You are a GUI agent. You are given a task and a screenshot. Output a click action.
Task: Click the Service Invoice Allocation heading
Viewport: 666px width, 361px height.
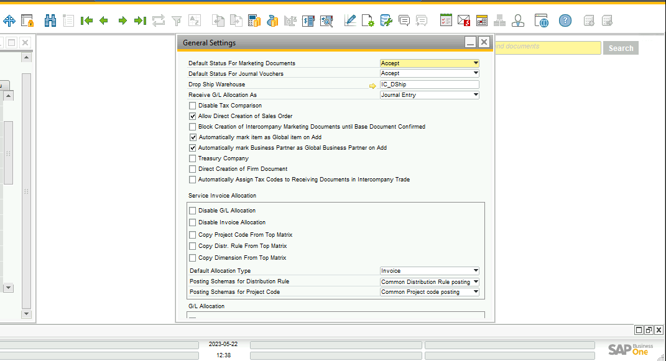pyautogui.click(x=222, y=196)
